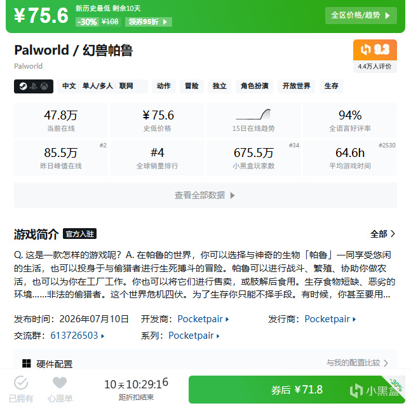The width and height of the screenshot is (411, 408).
Task: Buy with the 券后 ¥71.8 button
Action: click(297, 390)
